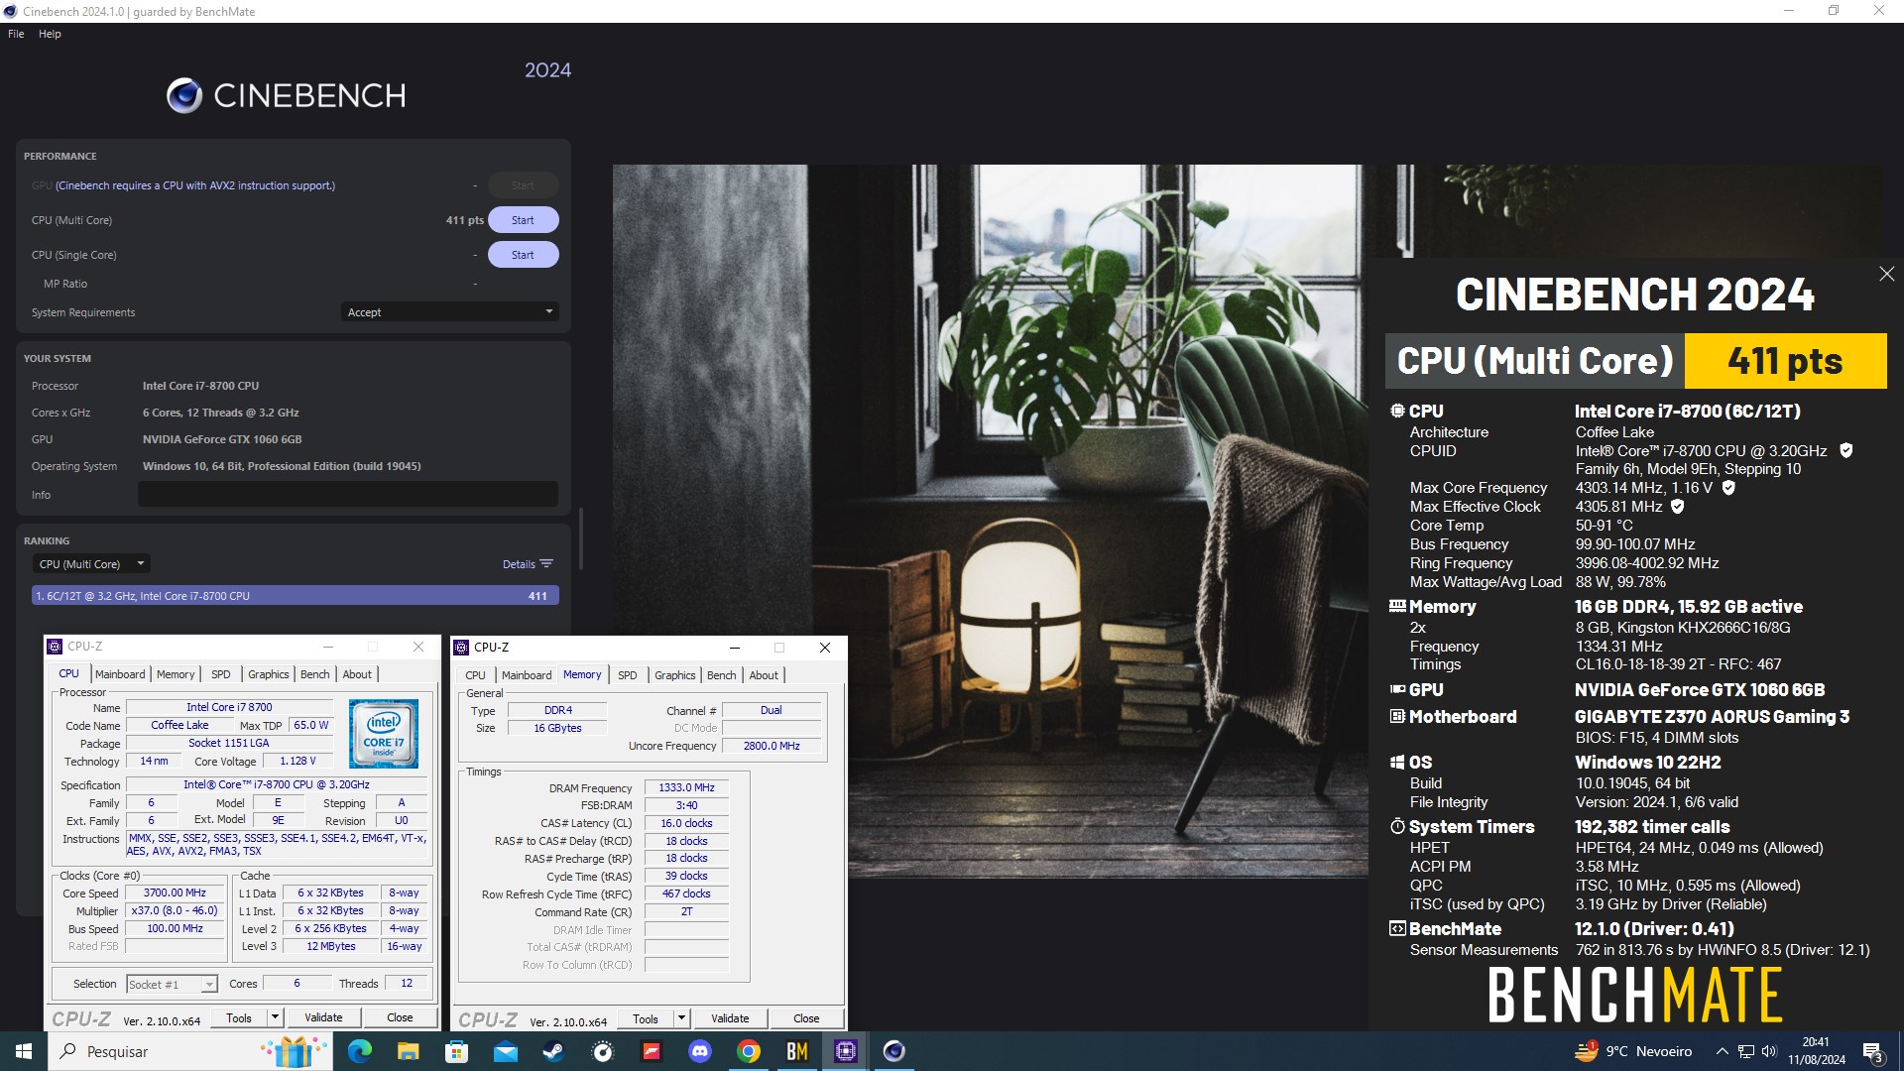This screenshot has width=1904, height=1071.
Task: Click Validate in left CPU-Z window
Action: pyautogui.click(x=323, y=1017)
